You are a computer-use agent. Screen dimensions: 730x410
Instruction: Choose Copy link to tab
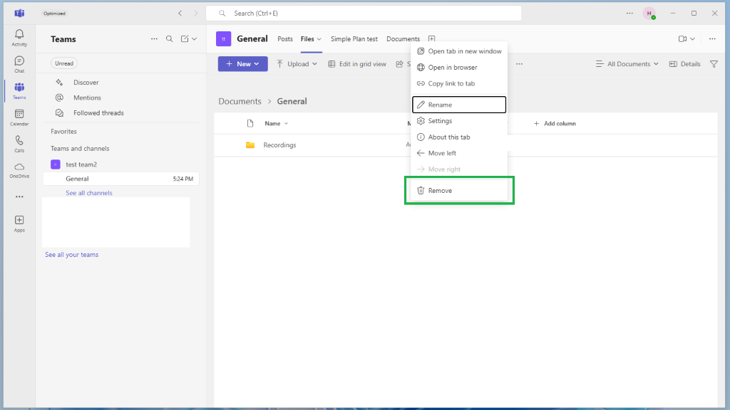(x=459, y=84)
